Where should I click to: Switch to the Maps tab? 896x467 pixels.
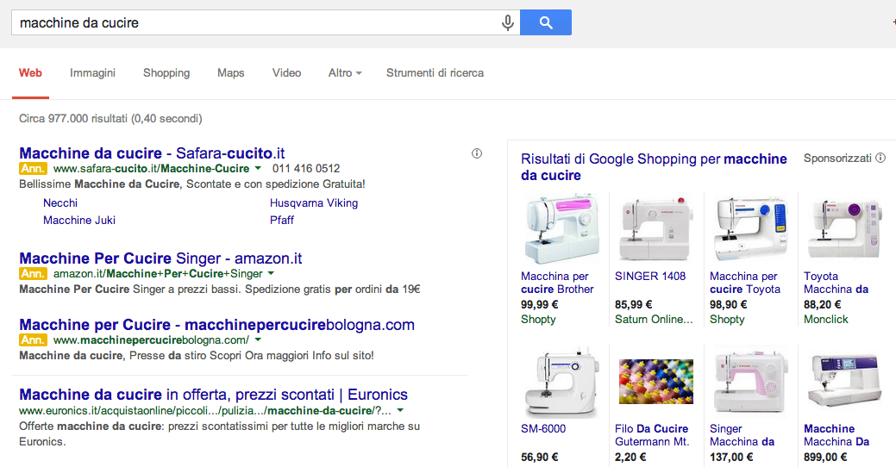tap(231, 73)
